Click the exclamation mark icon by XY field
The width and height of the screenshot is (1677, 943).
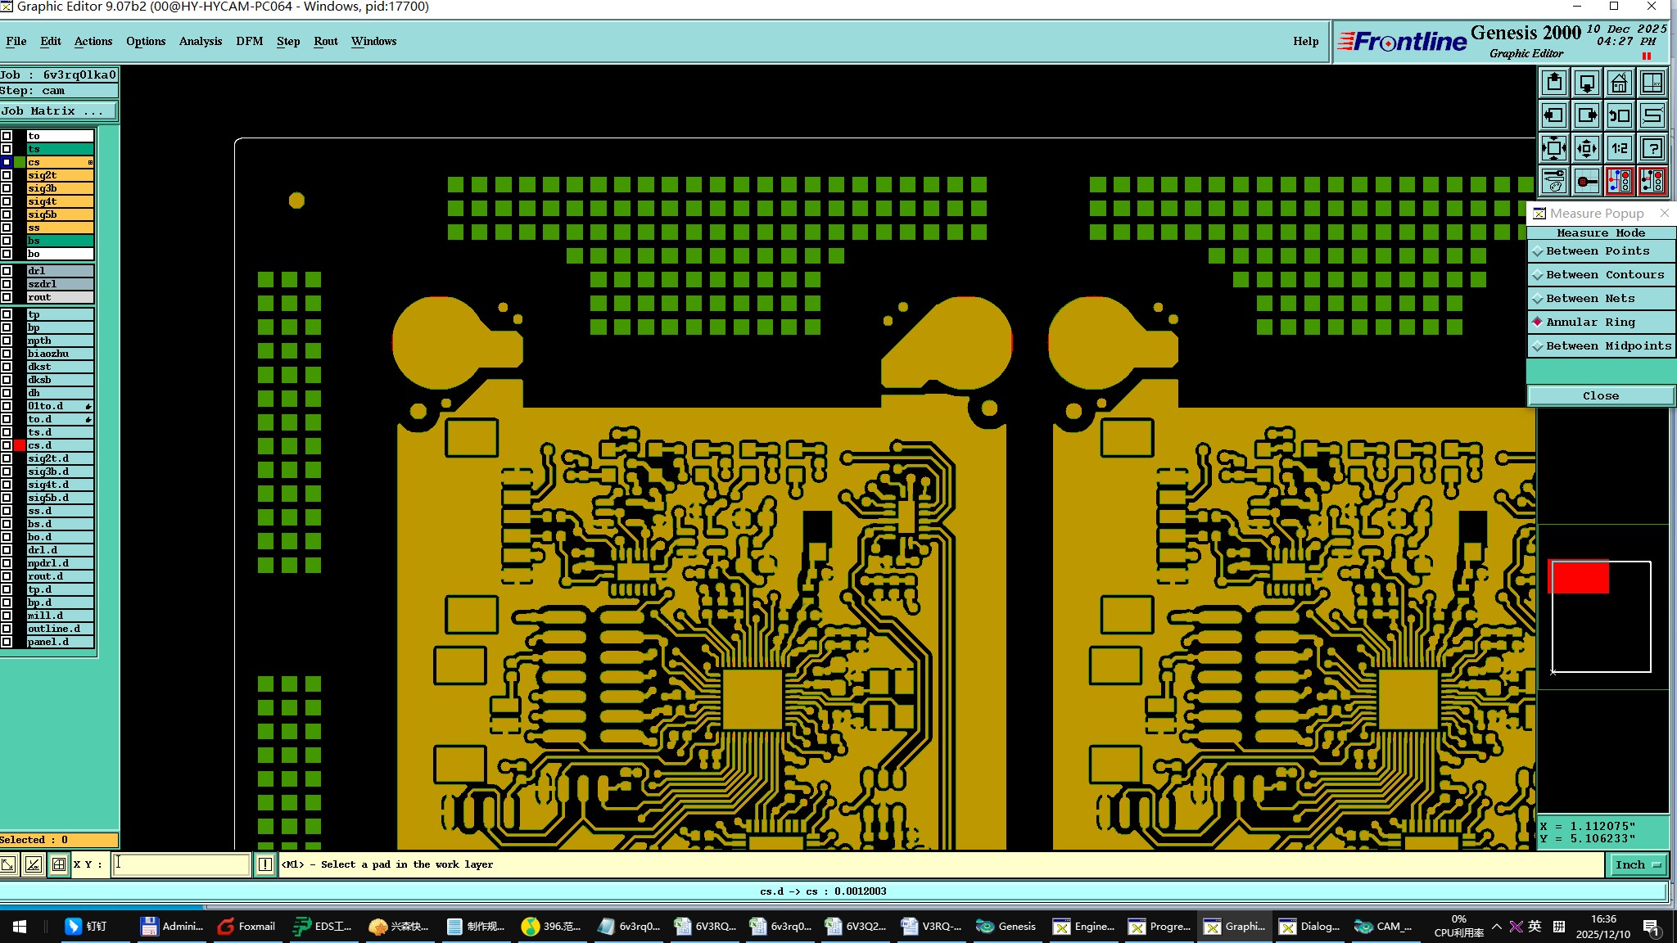(265, 864)
